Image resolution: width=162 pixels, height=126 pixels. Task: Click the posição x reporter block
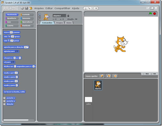tap(11, 98)
